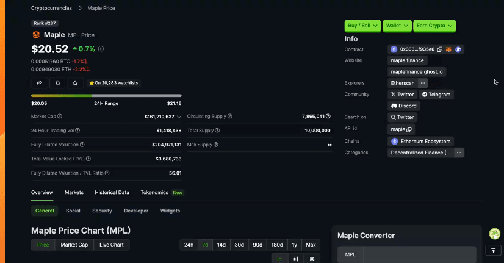504x263 pixels.
Task: Set chart range to 30d
Action: pyautogui.click(x=239, y=245)
